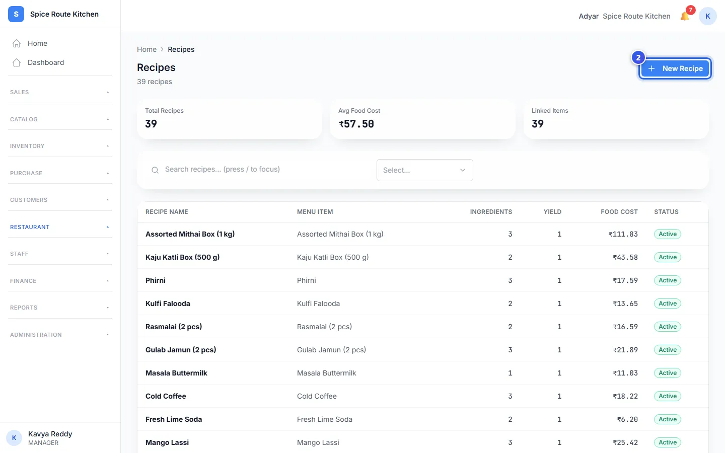Click the ₹111.83 food cost cell
This screenshot has width=725, height=453.
click(x=623, y=234)
